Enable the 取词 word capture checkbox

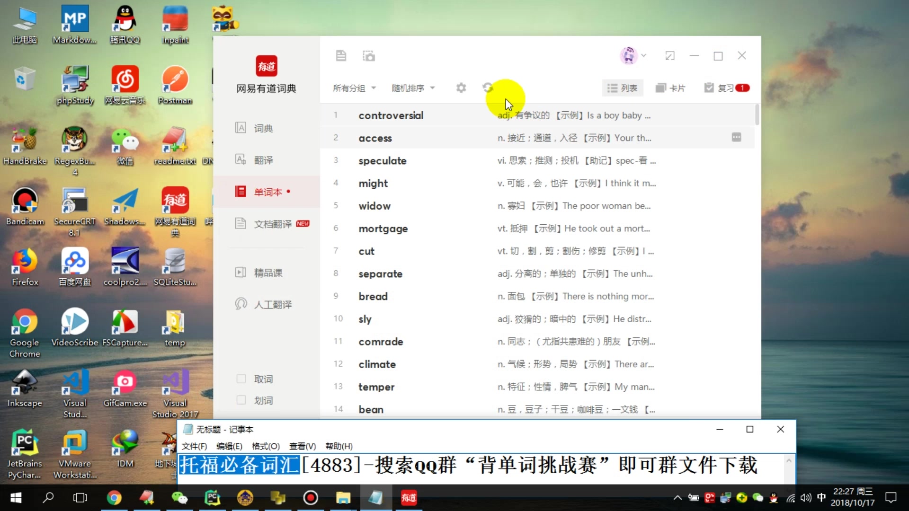pos(241,379)
